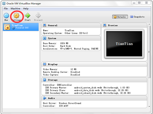Click the Audio section speaker icon
Viewport: 153px width, 114px height.
45,98
